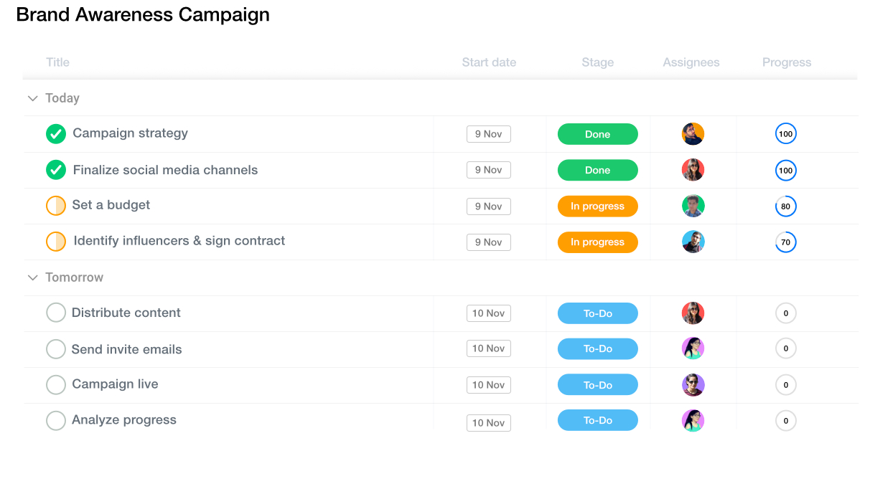Viewport: 870px width, 494px height.
Task: Click in-progress status icon for Identify influencers
Action: tap(56, 242)
